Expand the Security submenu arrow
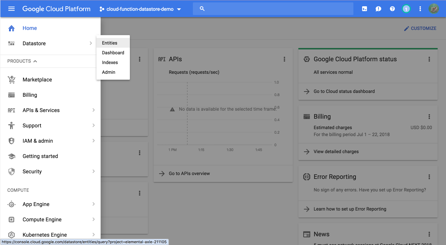Screen dimensions: 446x245 [94, 172]
